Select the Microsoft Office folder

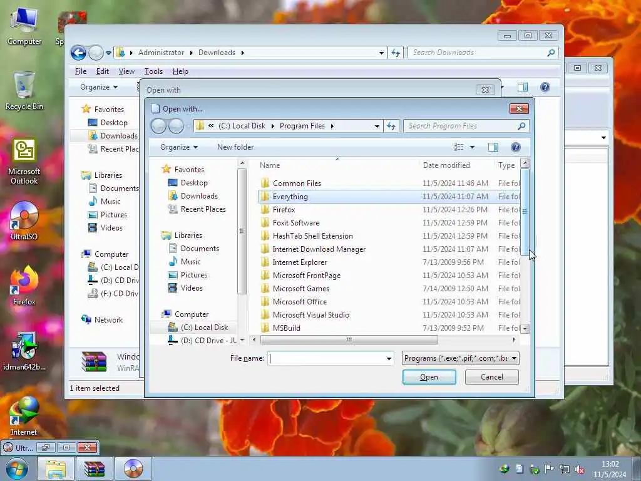[300, 302]
